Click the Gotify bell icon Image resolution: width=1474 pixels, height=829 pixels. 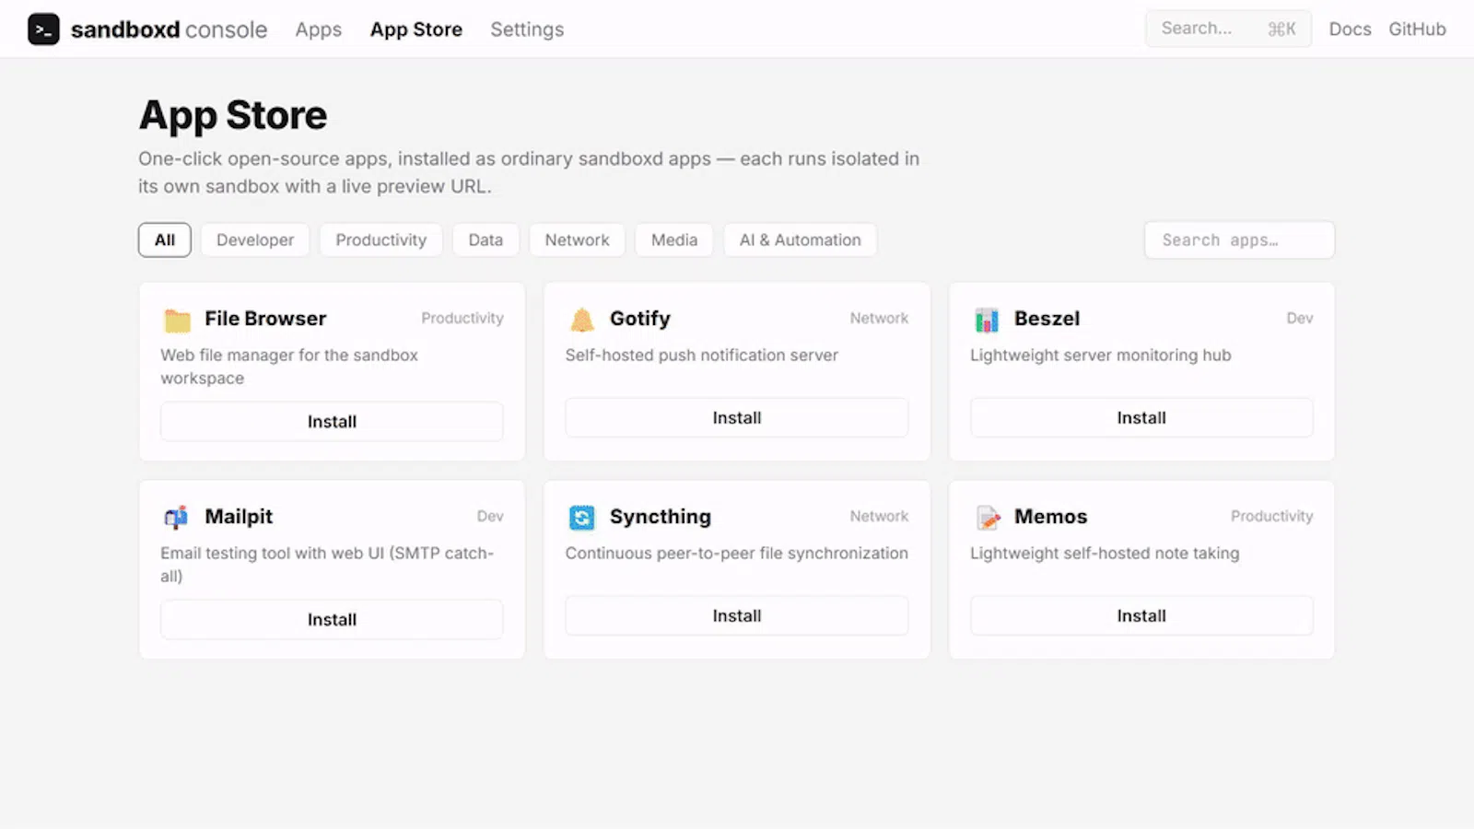[582, 320]
